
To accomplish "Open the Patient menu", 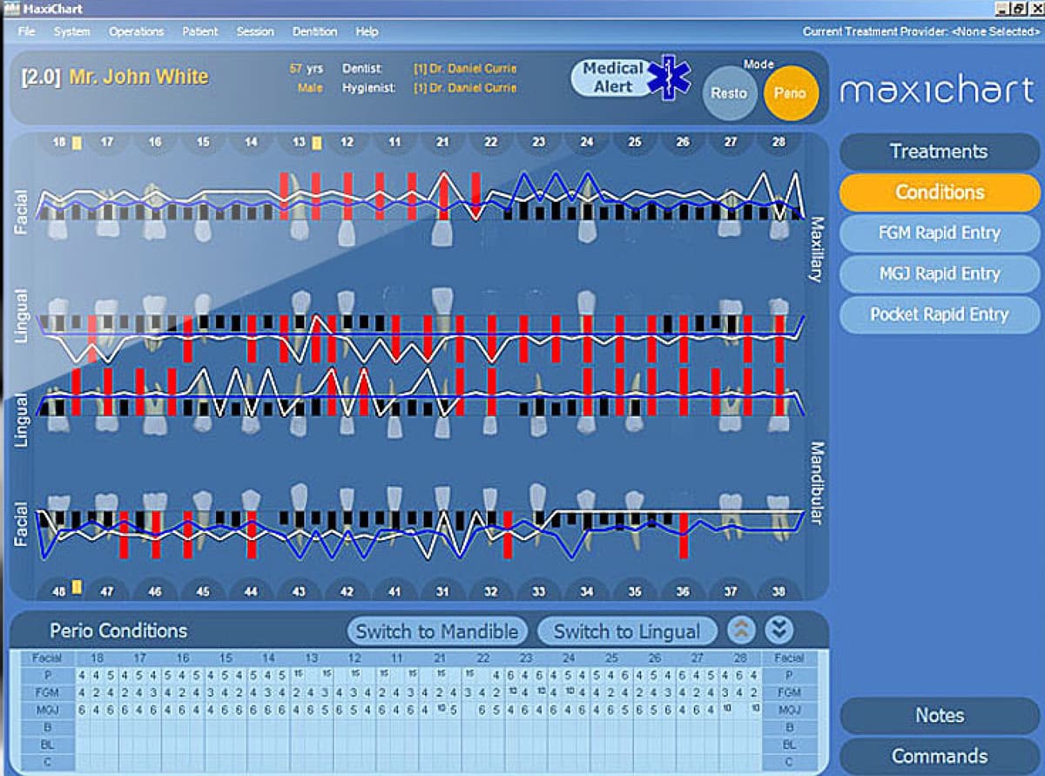I will pyautogui.click(x=200, y=31).
